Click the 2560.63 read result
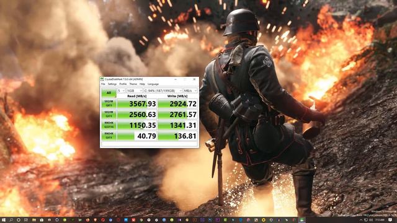The width and height of the screenshot is (397, 223). (x=137, y=114)
